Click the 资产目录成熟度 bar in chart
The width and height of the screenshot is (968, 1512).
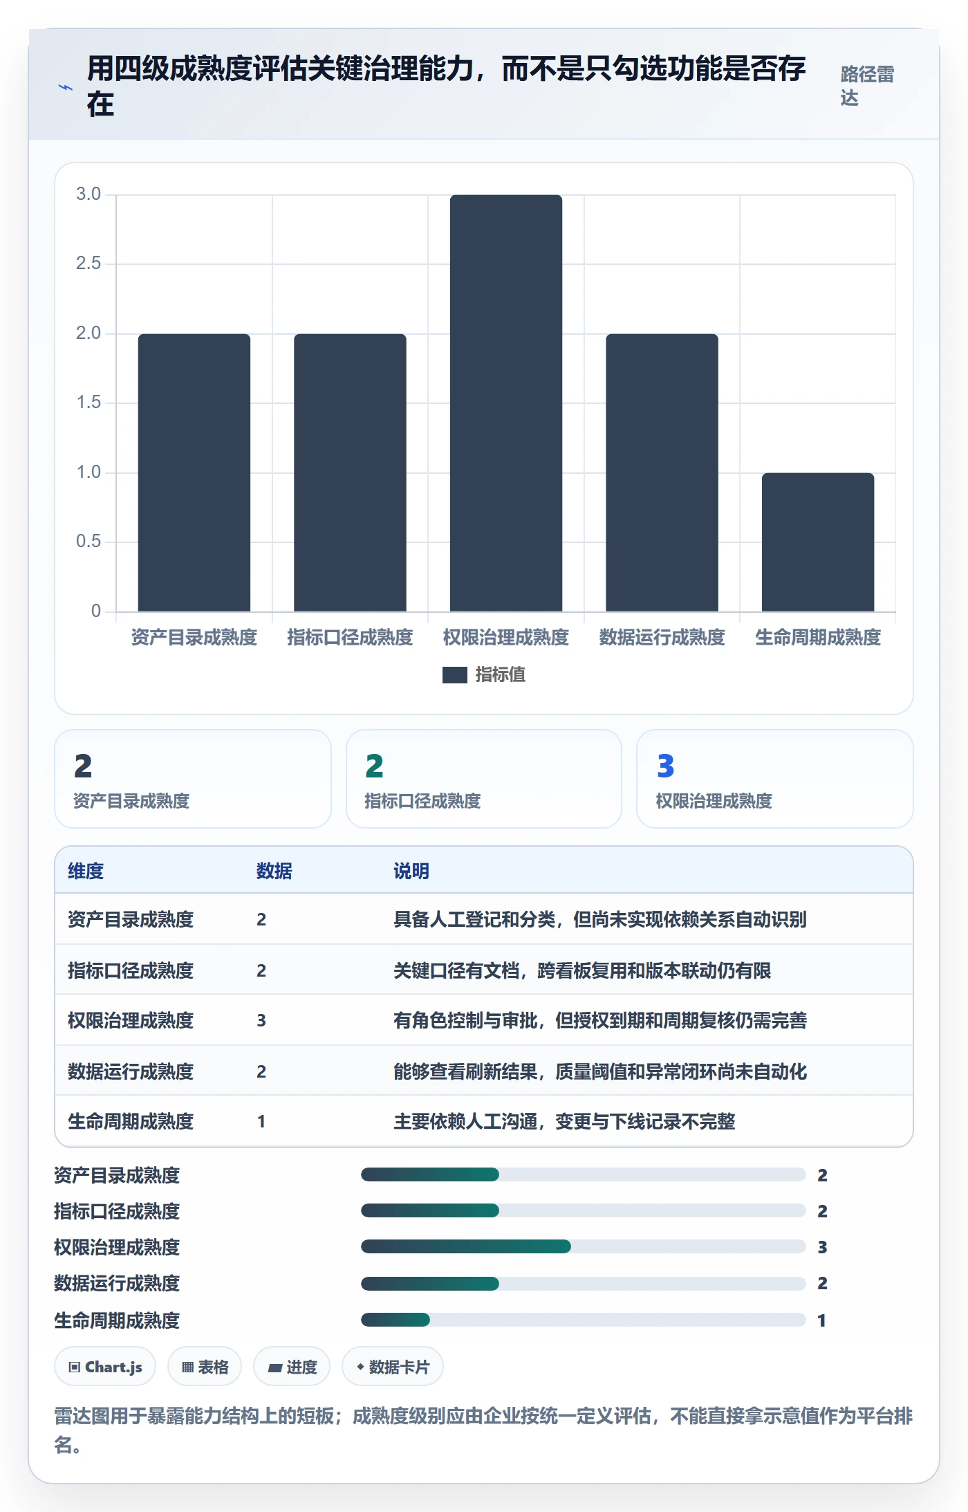(194, 472)
